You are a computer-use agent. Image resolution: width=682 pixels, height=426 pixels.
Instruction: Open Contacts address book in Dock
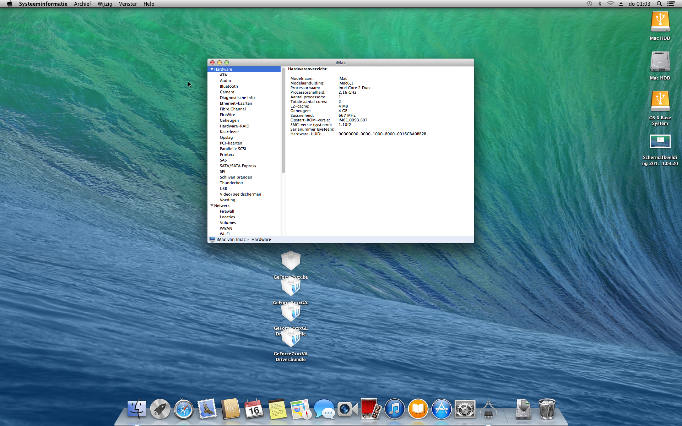pos(231,409)
